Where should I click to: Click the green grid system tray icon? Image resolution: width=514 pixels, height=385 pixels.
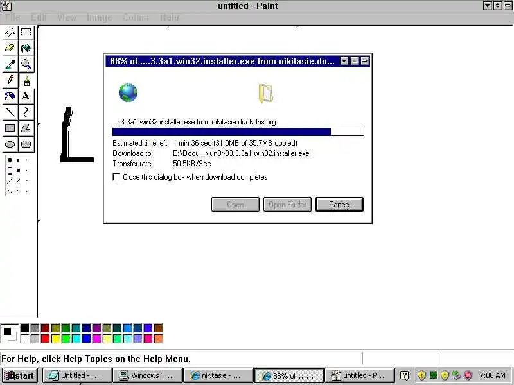[433, 375]
